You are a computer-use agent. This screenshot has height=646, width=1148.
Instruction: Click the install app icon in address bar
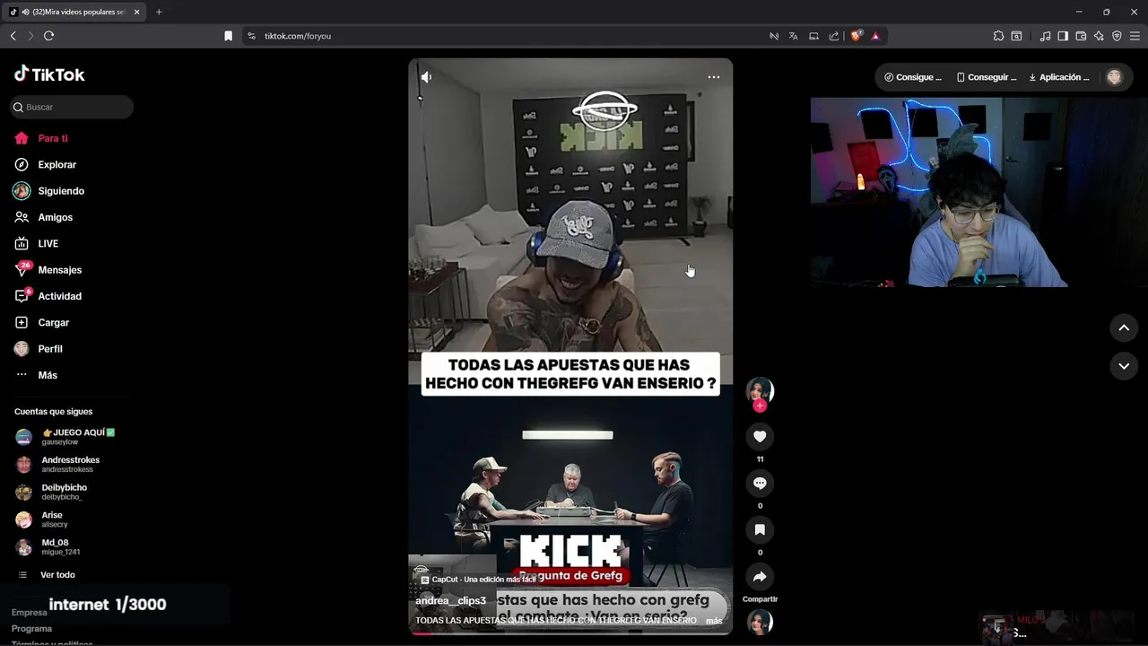pyautogui.click(x=814, y=36)
